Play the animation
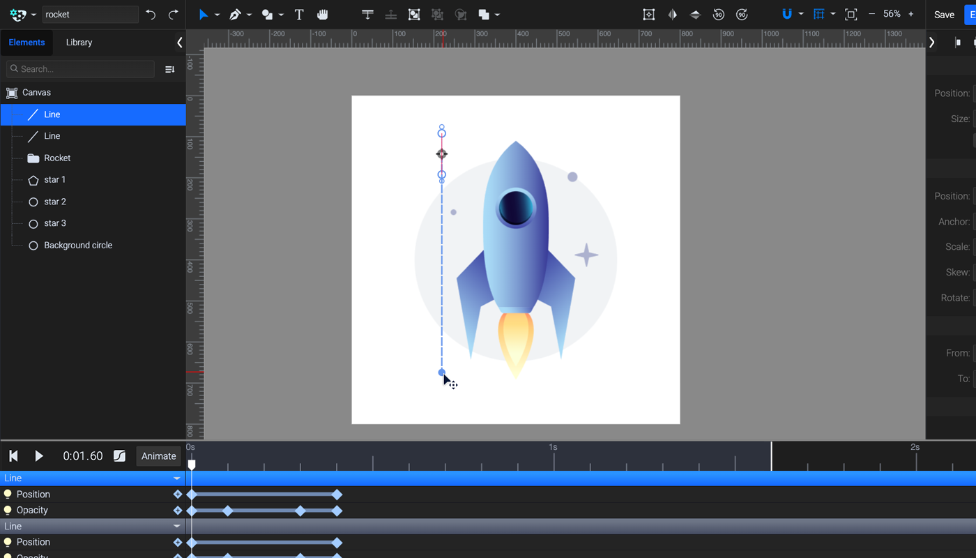This screenshot has width=976, height=558. click(x=39, y=456)
